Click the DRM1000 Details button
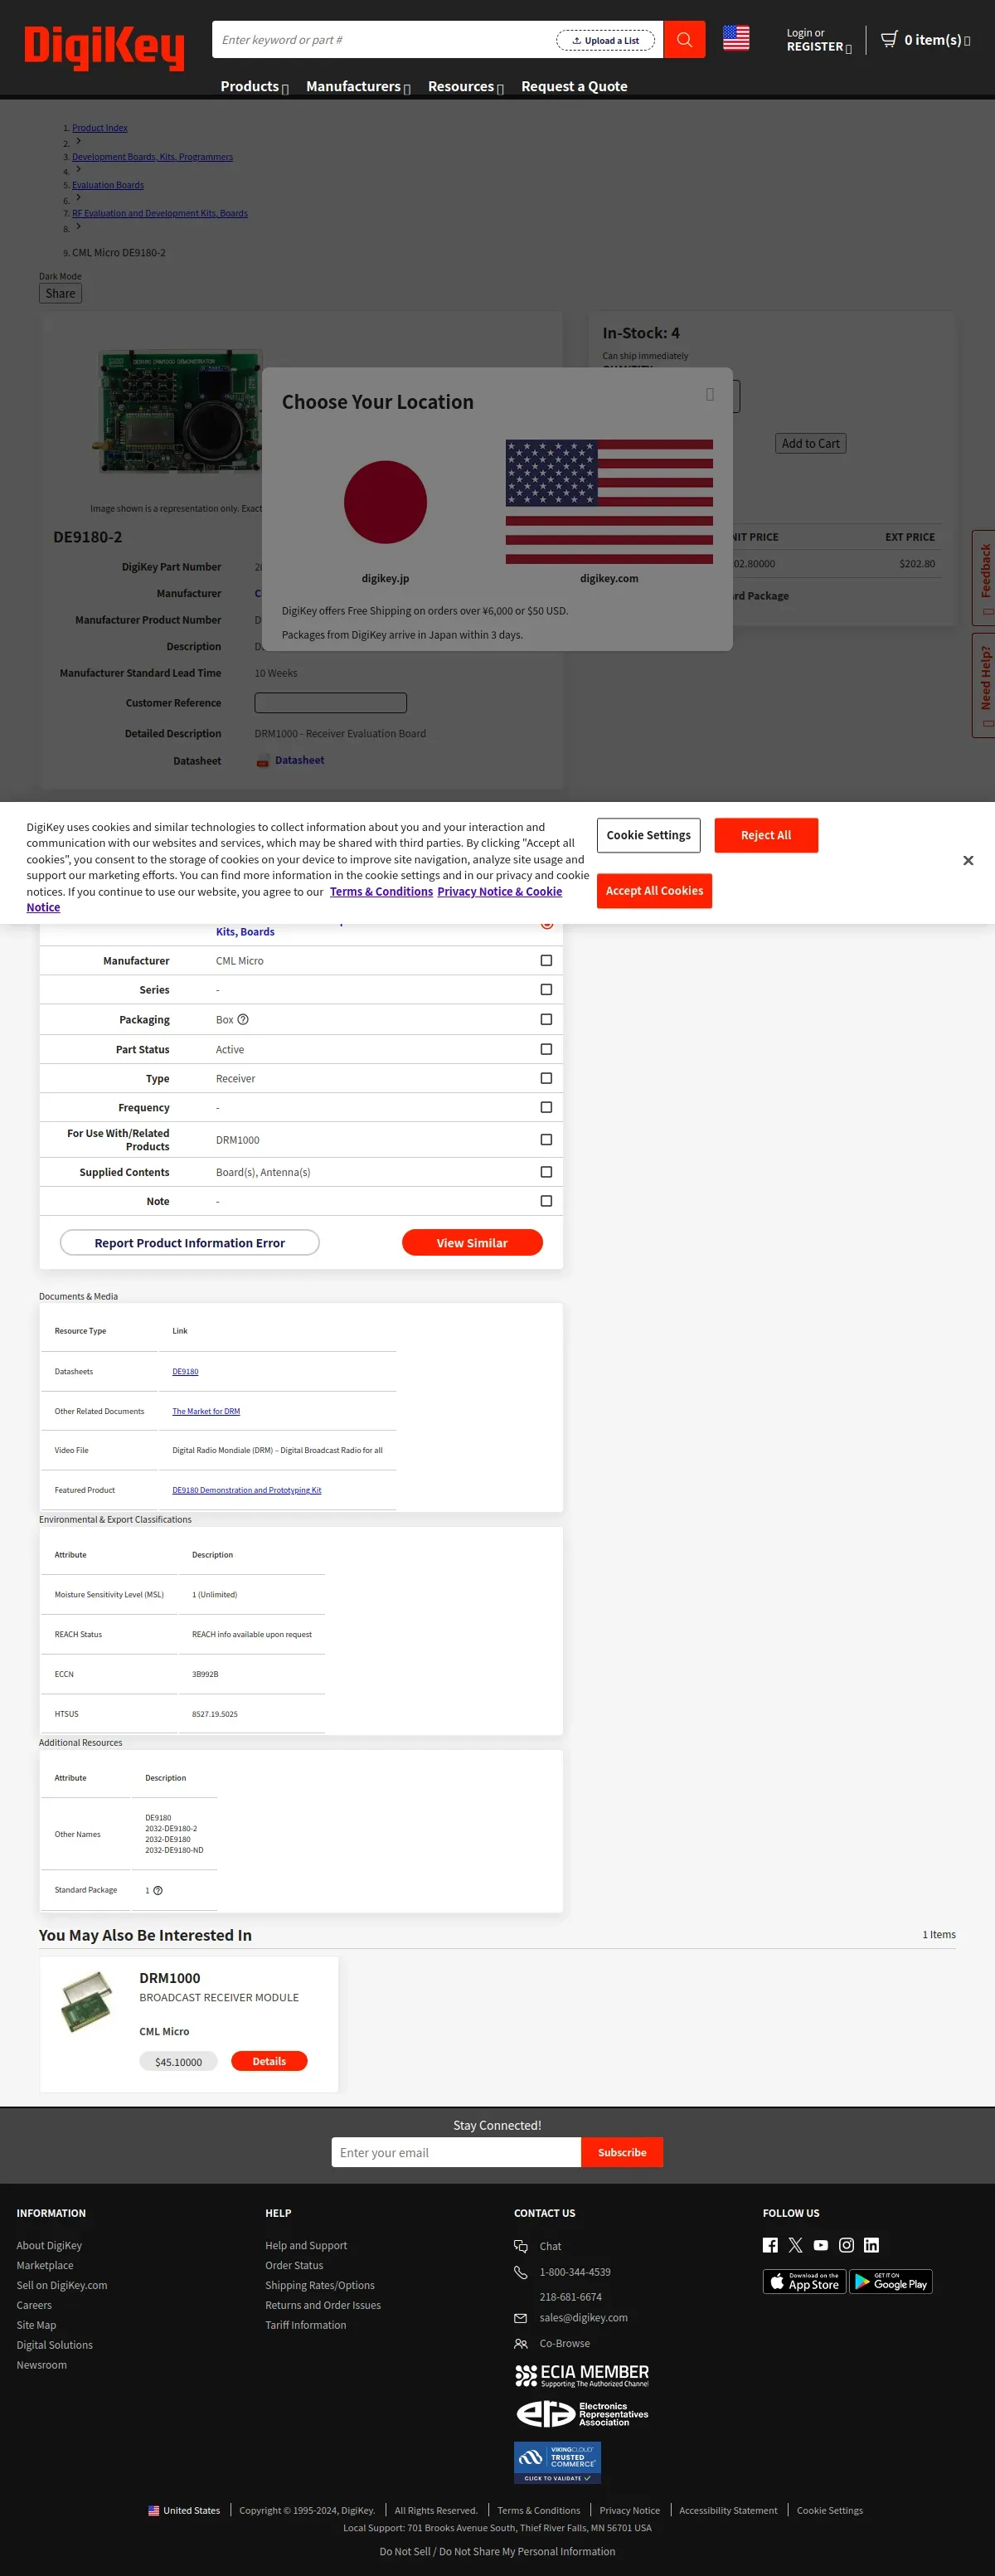995x2576 pixels. coord(269,2061)
